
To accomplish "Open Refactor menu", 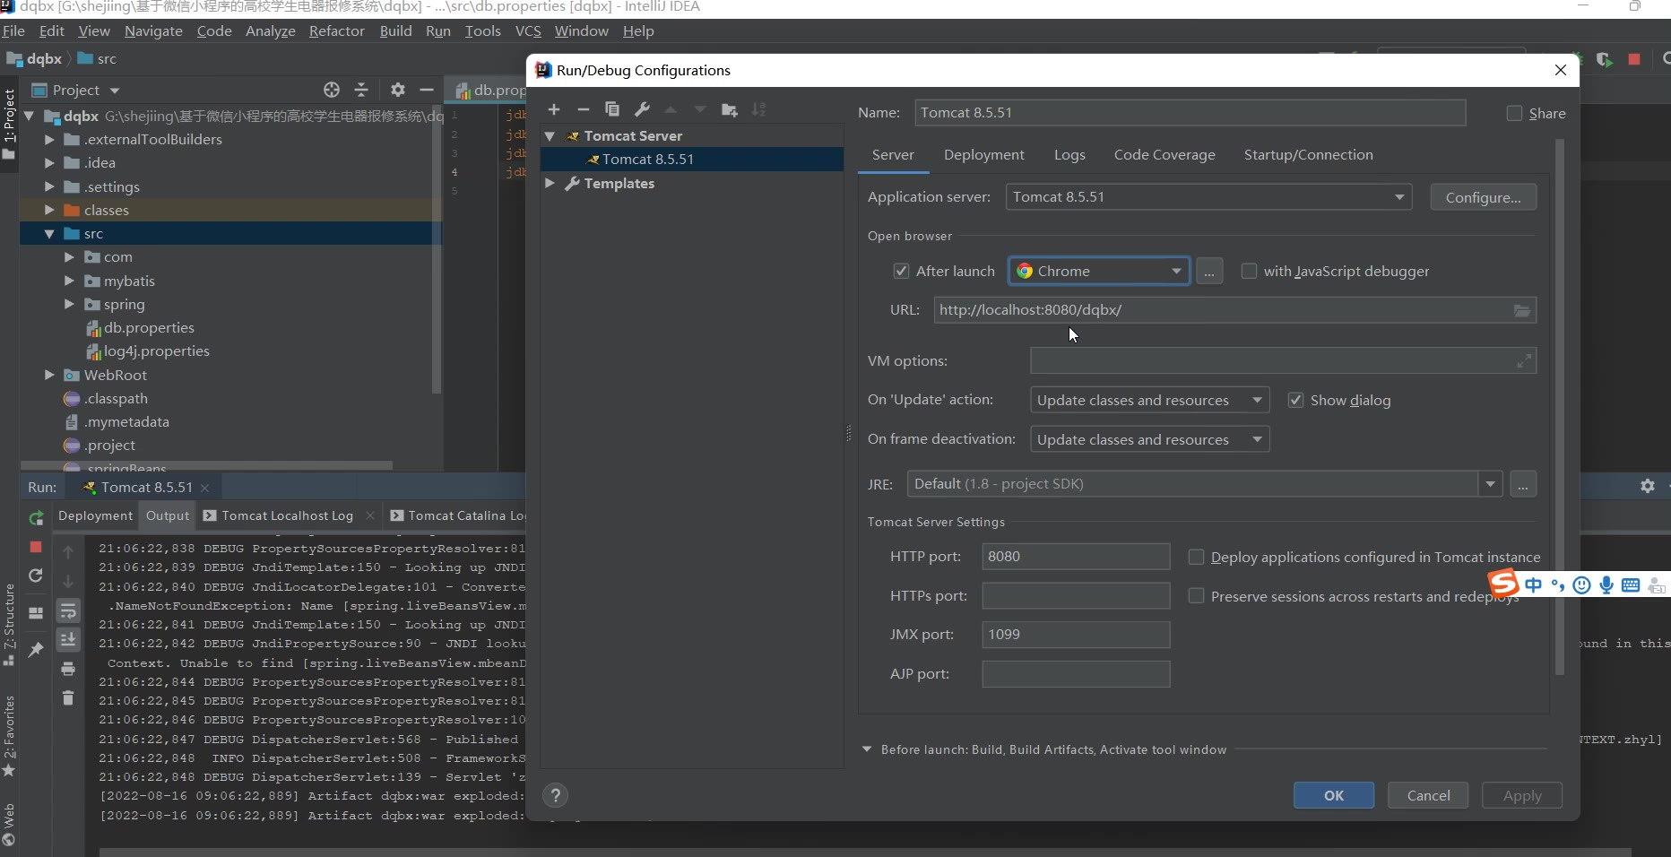I will click(336, 30).
